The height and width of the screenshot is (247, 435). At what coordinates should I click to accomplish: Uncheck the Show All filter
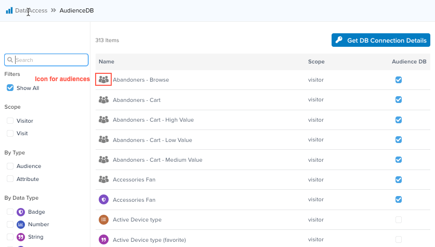pyautogui.click(x=10, y=88)
